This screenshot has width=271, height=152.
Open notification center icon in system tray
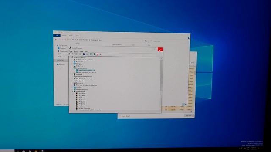tap(259, 148)
